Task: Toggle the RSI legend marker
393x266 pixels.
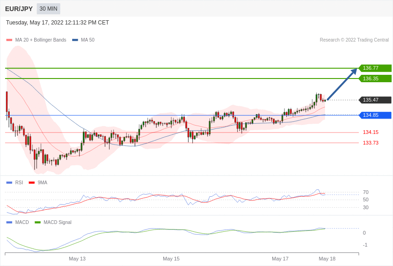Action: coord(9,182)
